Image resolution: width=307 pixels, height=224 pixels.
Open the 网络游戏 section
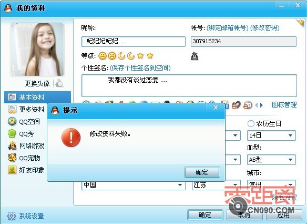(x=26, y=146)
